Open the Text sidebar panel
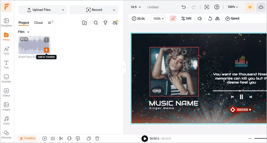 click(6, 64)
